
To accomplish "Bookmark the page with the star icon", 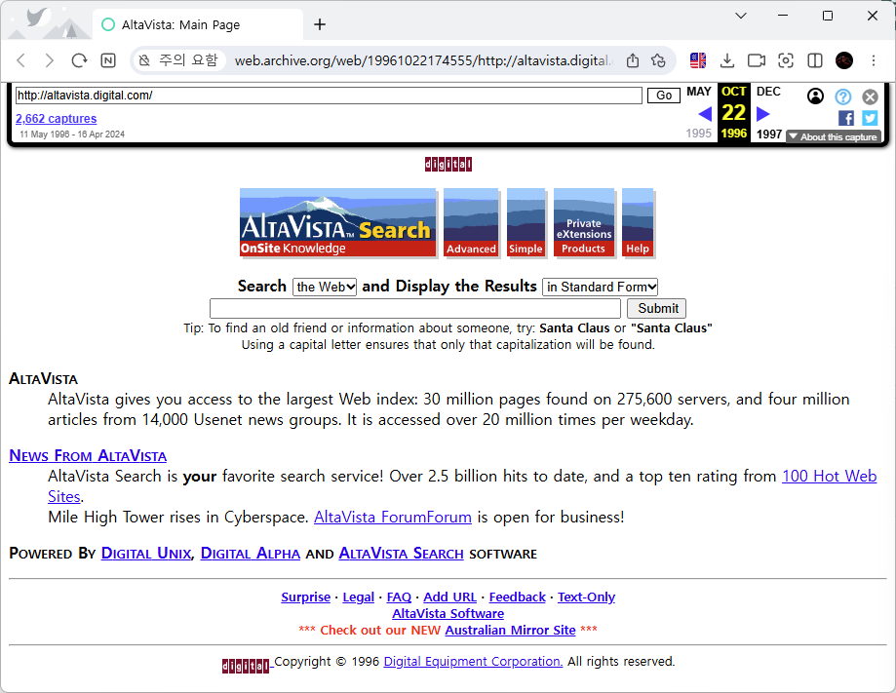I will click(658, 60).
